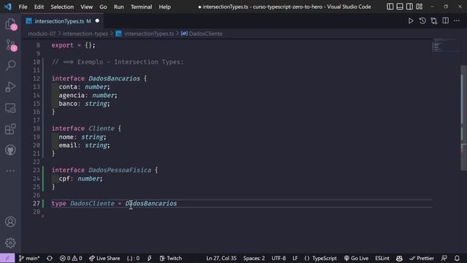Click ESLint status item
Screen dimensions: 467x263
382,258
